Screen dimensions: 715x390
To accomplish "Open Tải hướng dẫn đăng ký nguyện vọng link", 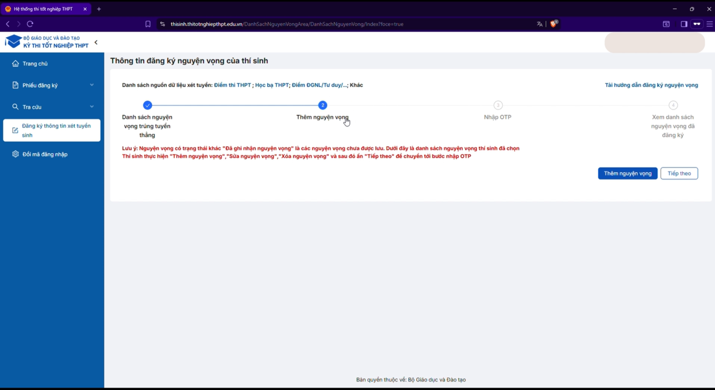I will click(651, 85).
